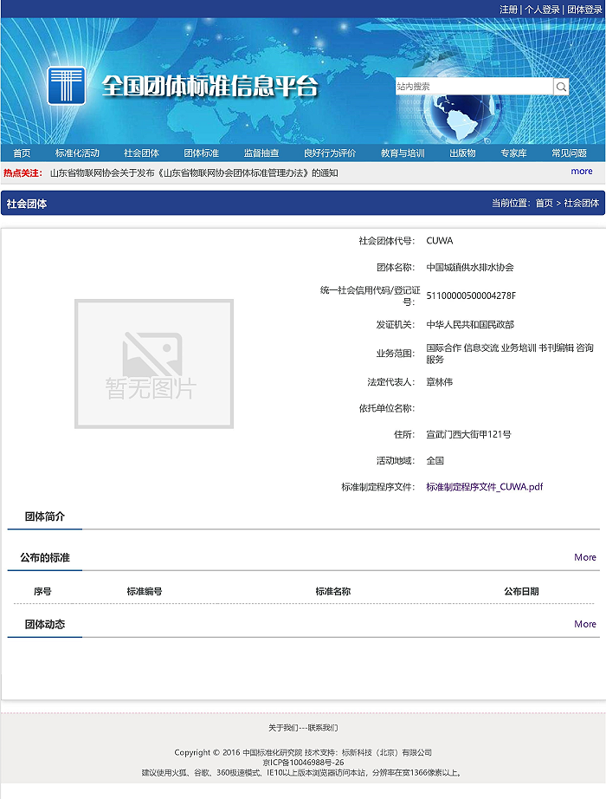606x799 pixels.
Task: Click the 注册 link at top
Action: (x=508, y=9)
